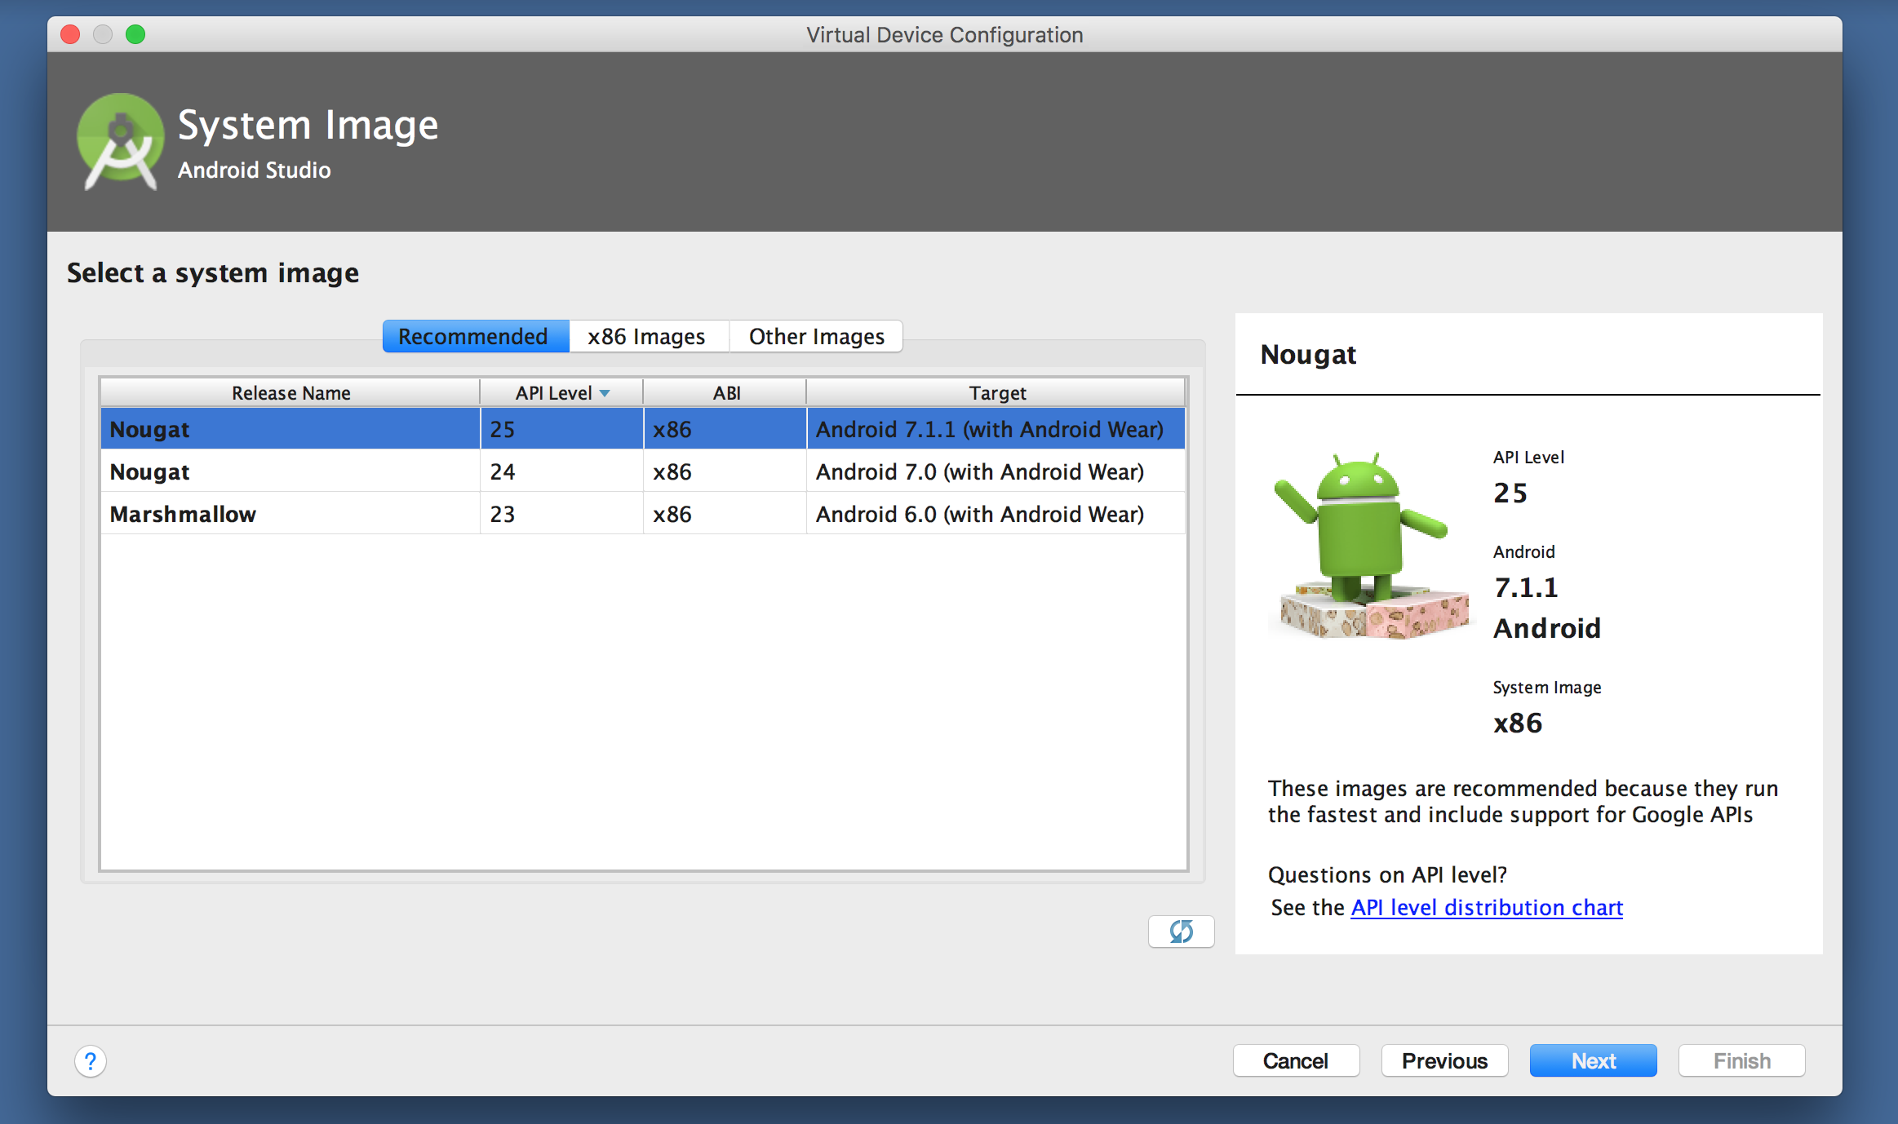
Task: Switch to the x86 Images tab
Action: point(648,336)
